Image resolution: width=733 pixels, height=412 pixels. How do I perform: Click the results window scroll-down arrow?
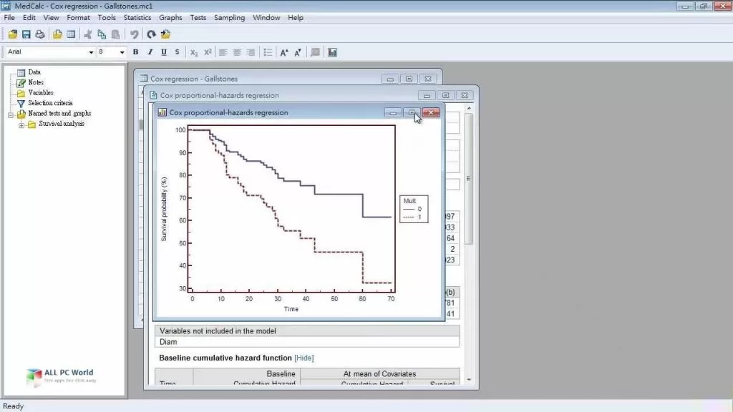(469, 380)
